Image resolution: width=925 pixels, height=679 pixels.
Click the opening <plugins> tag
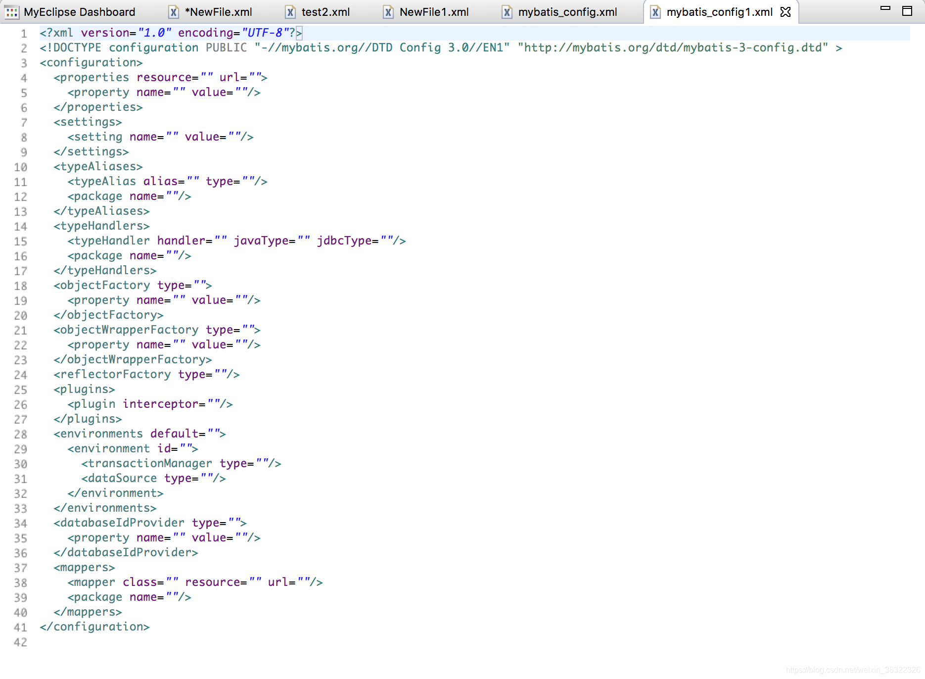pos(84,389)
